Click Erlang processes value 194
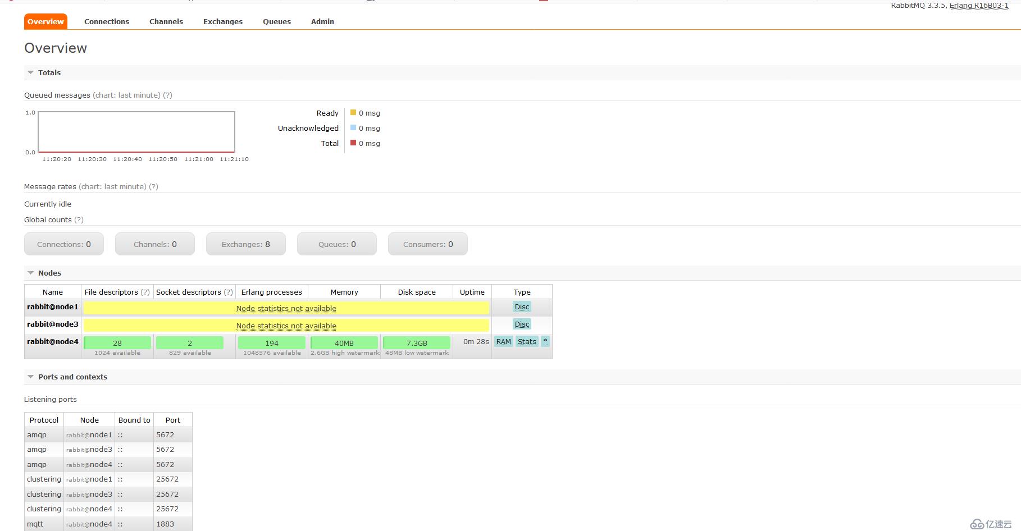The width and height of the screenshot is (1021, 531). tap(272, 342)
